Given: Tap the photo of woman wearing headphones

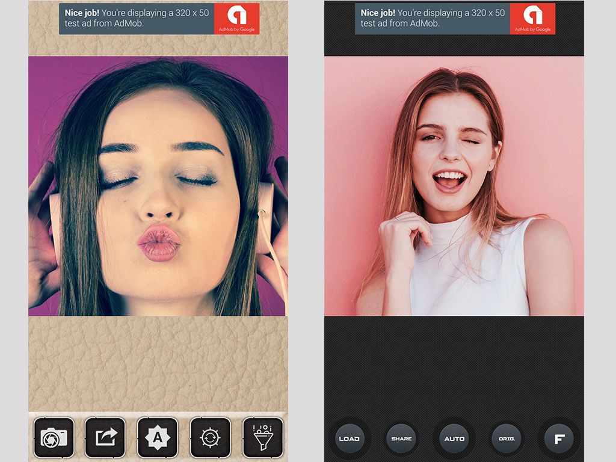Looking at the screenshot, I should click(x=158, y=186).
